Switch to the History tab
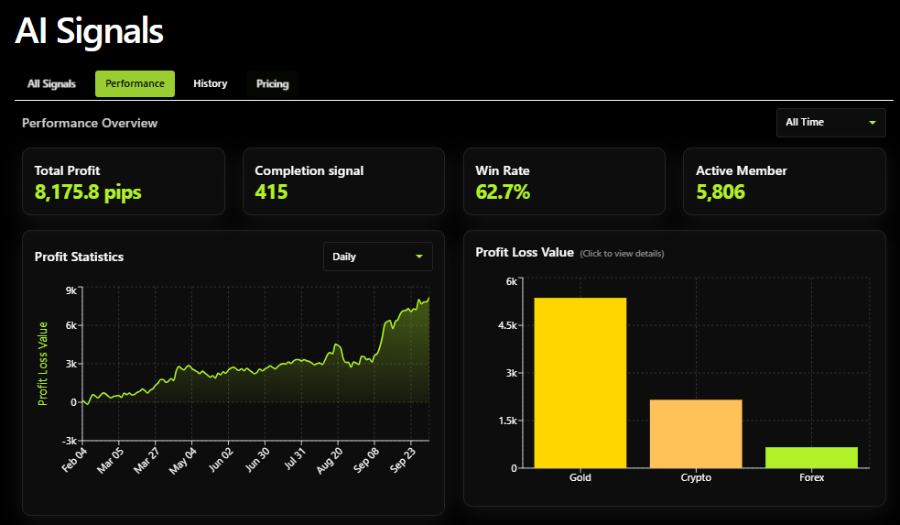The image size is (900, 525). pyautogui.click(x=210, y=83)
